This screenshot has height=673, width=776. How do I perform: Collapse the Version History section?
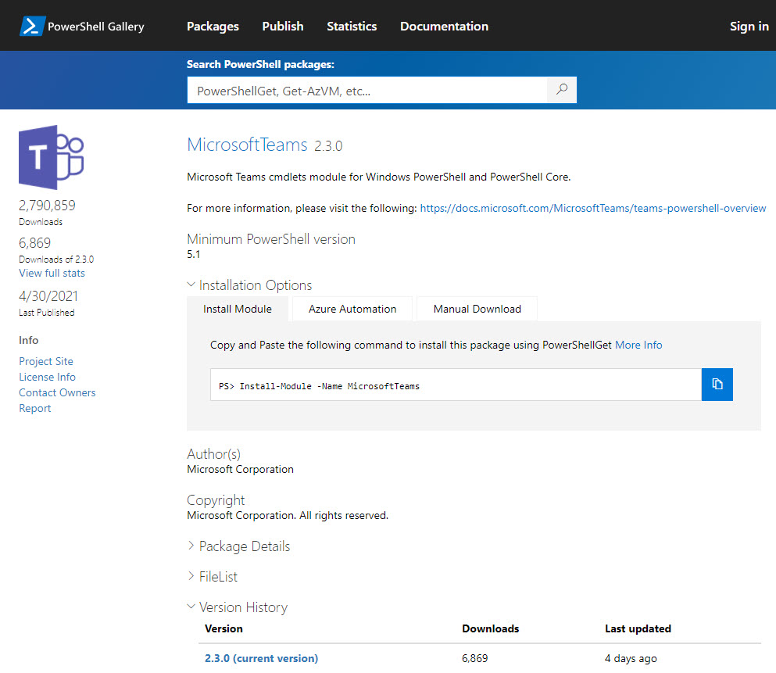238,607
